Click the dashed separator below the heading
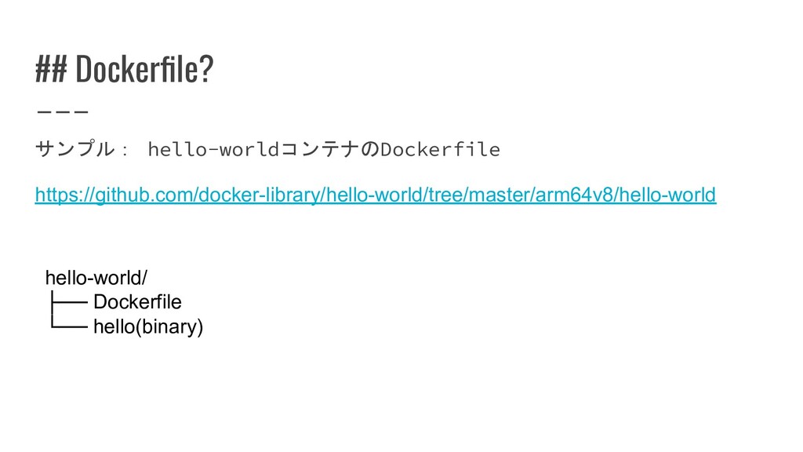Viewport: 803px width, 452px height. coord(63,111)
